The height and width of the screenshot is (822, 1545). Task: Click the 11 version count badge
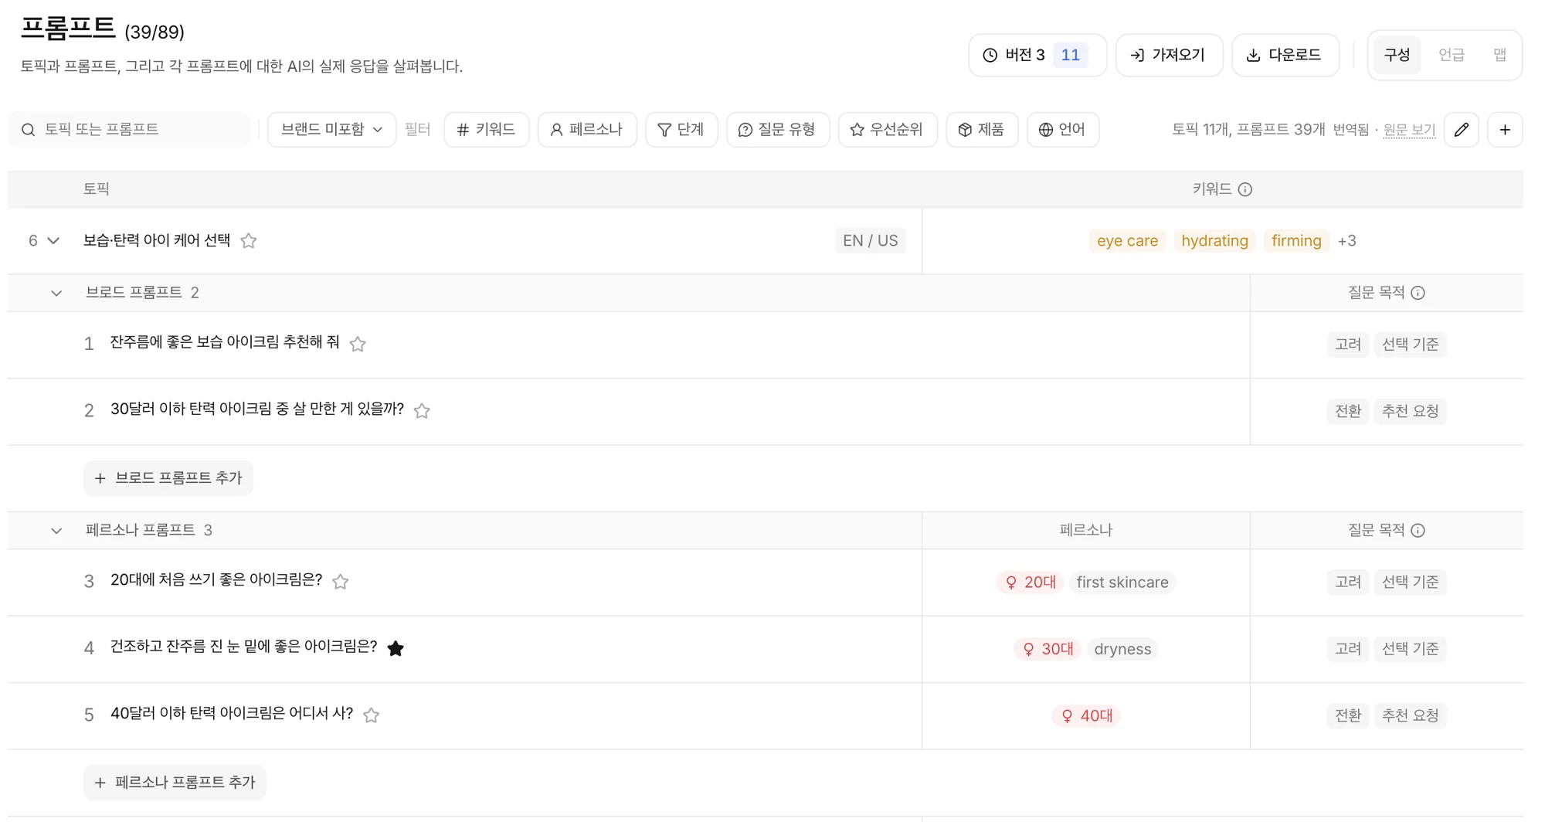(x=1070, y=55)
